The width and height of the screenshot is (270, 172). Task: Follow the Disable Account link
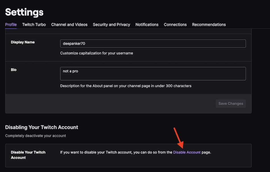pos(187,152)
